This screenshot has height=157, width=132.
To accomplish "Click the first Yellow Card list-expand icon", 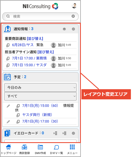I will 55,133.
